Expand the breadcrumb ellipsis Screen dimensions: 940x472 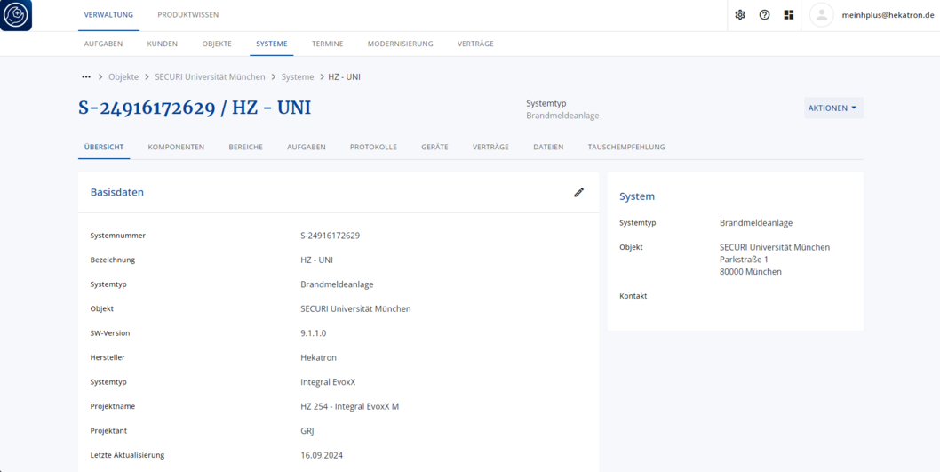86,76
